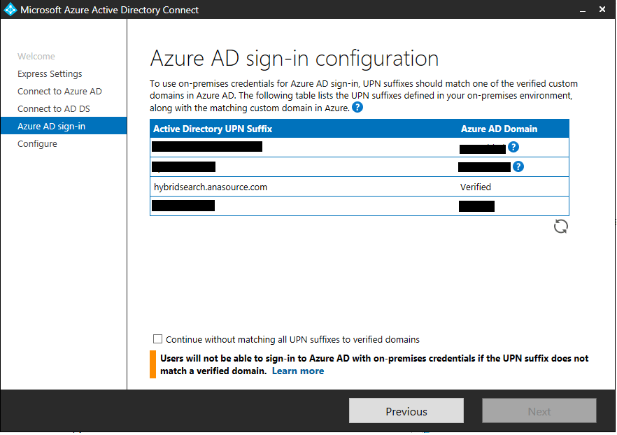Click the Azure AD Connect logo in the title bar
The height and width of the screenshot is (435, 617).
point(10,9)
